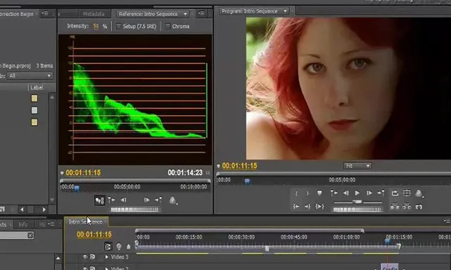Step forward one frame in Program monitor
This screenshot has height=270, width=451.
click(369, 193)
